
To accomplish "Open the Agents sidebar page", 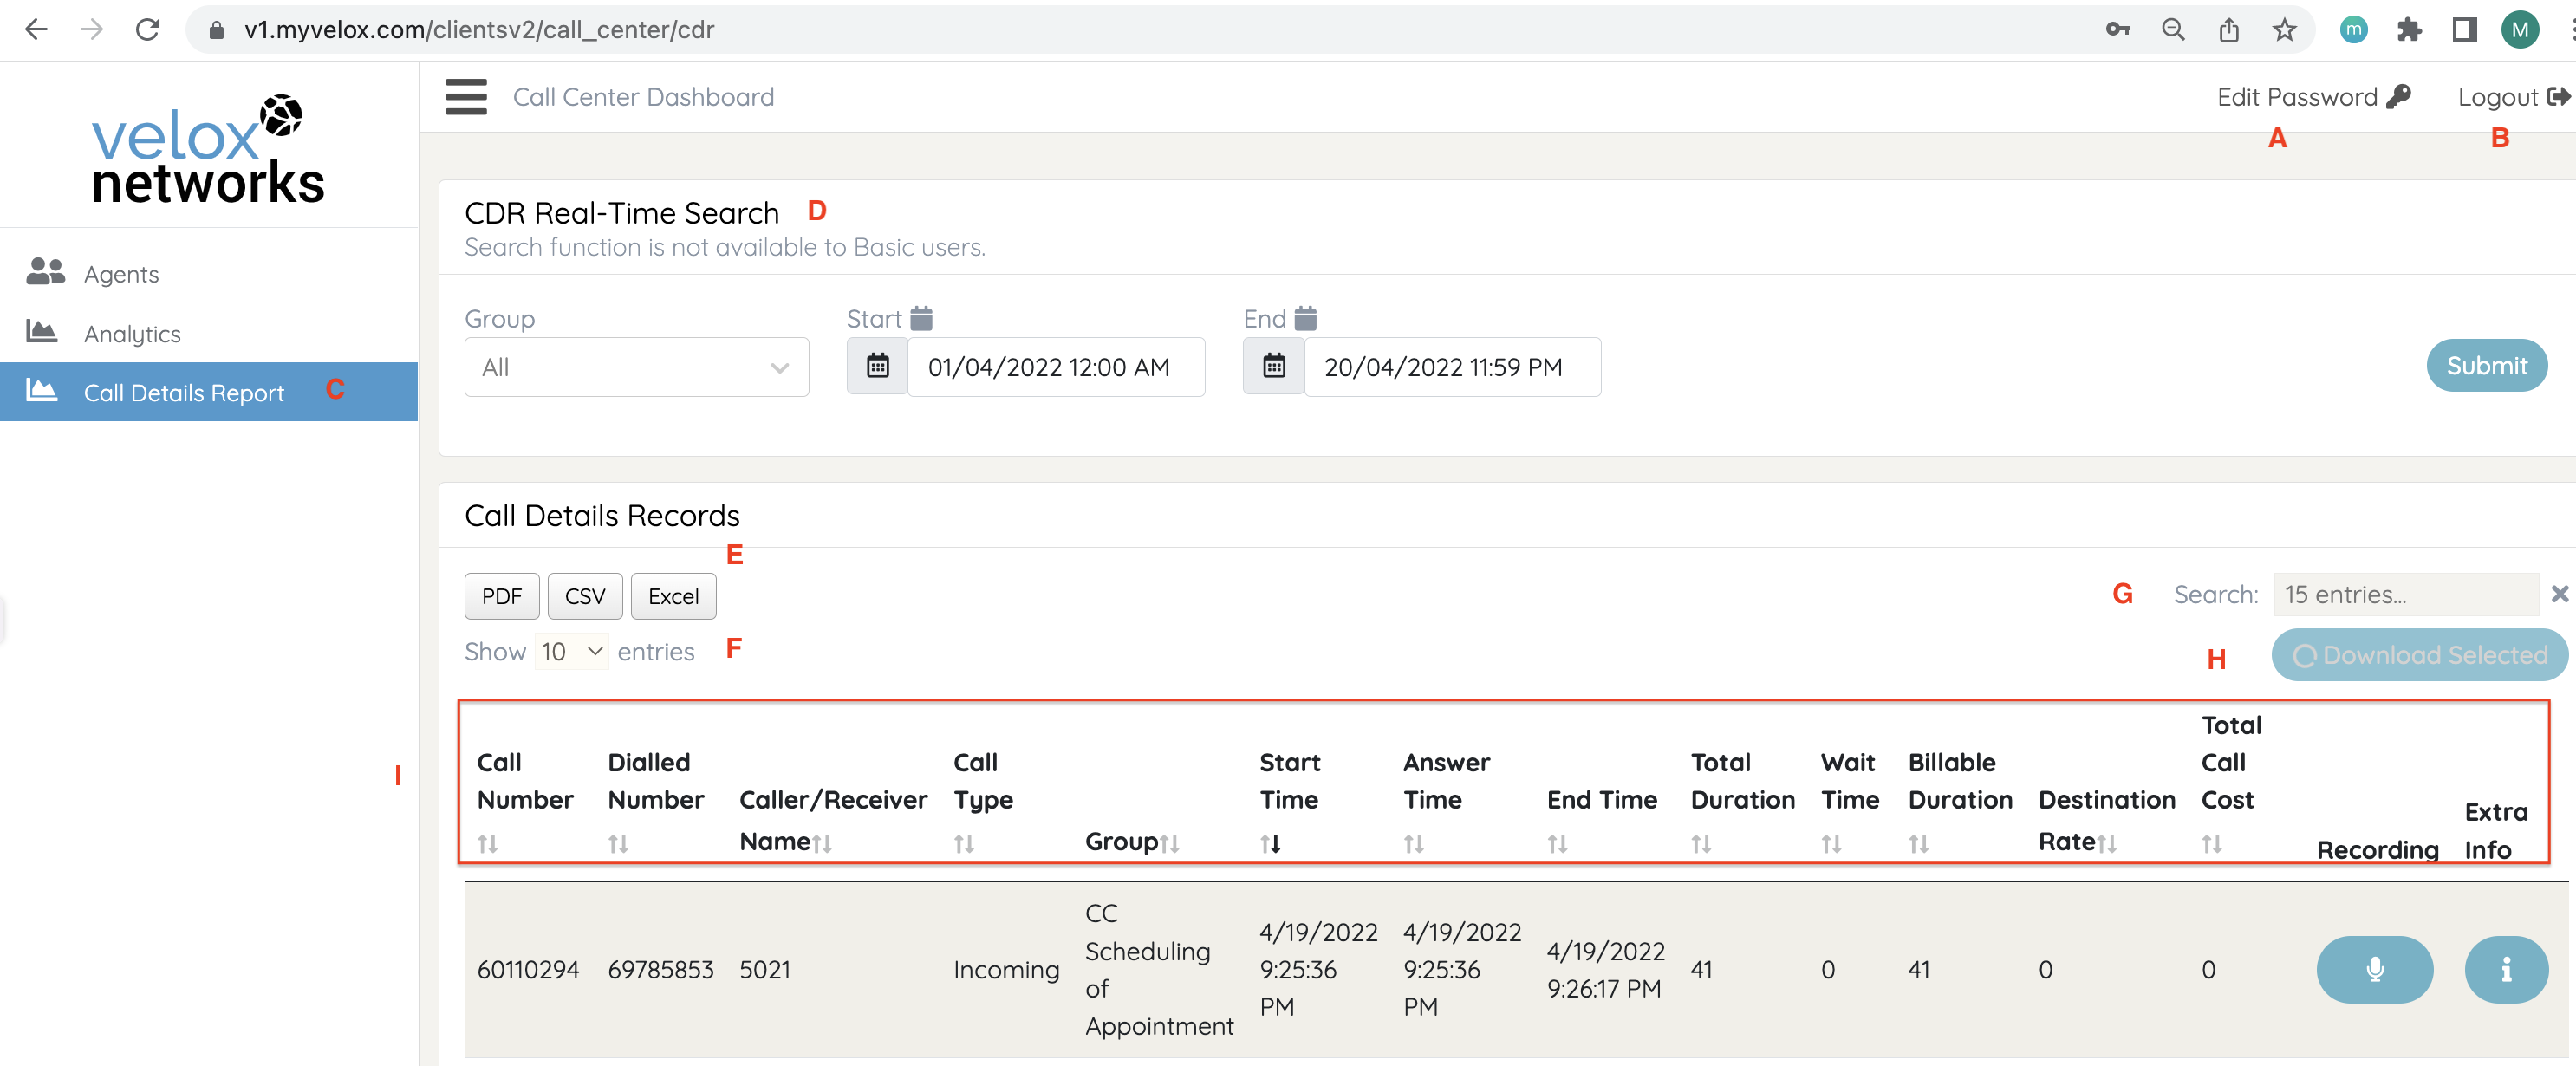I will (121, 274).
